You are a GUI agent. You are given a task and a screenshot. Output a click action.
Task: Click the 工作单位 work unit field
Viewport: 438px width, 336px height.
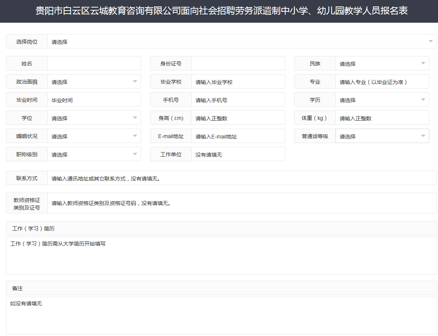tap(238, 154)
